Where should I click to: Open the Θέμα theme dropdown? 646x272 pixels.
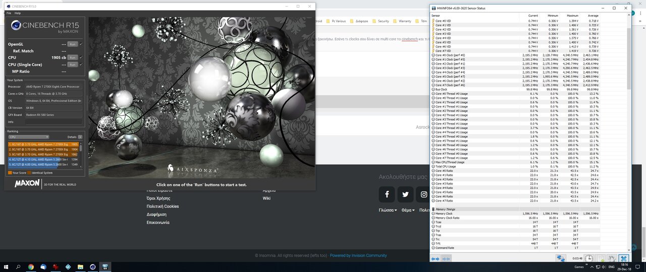point(408,210)
